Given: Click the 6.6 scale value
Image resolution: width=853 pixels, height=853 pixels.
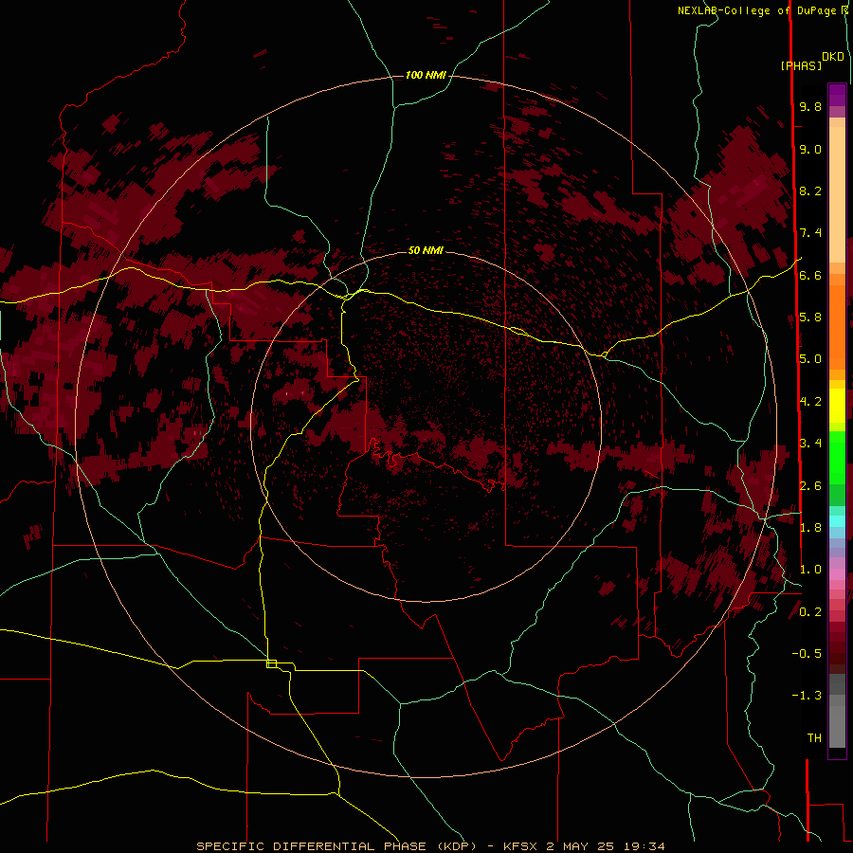Looking at the screenshot, I should pyautogui.click(x=810, y=275).
